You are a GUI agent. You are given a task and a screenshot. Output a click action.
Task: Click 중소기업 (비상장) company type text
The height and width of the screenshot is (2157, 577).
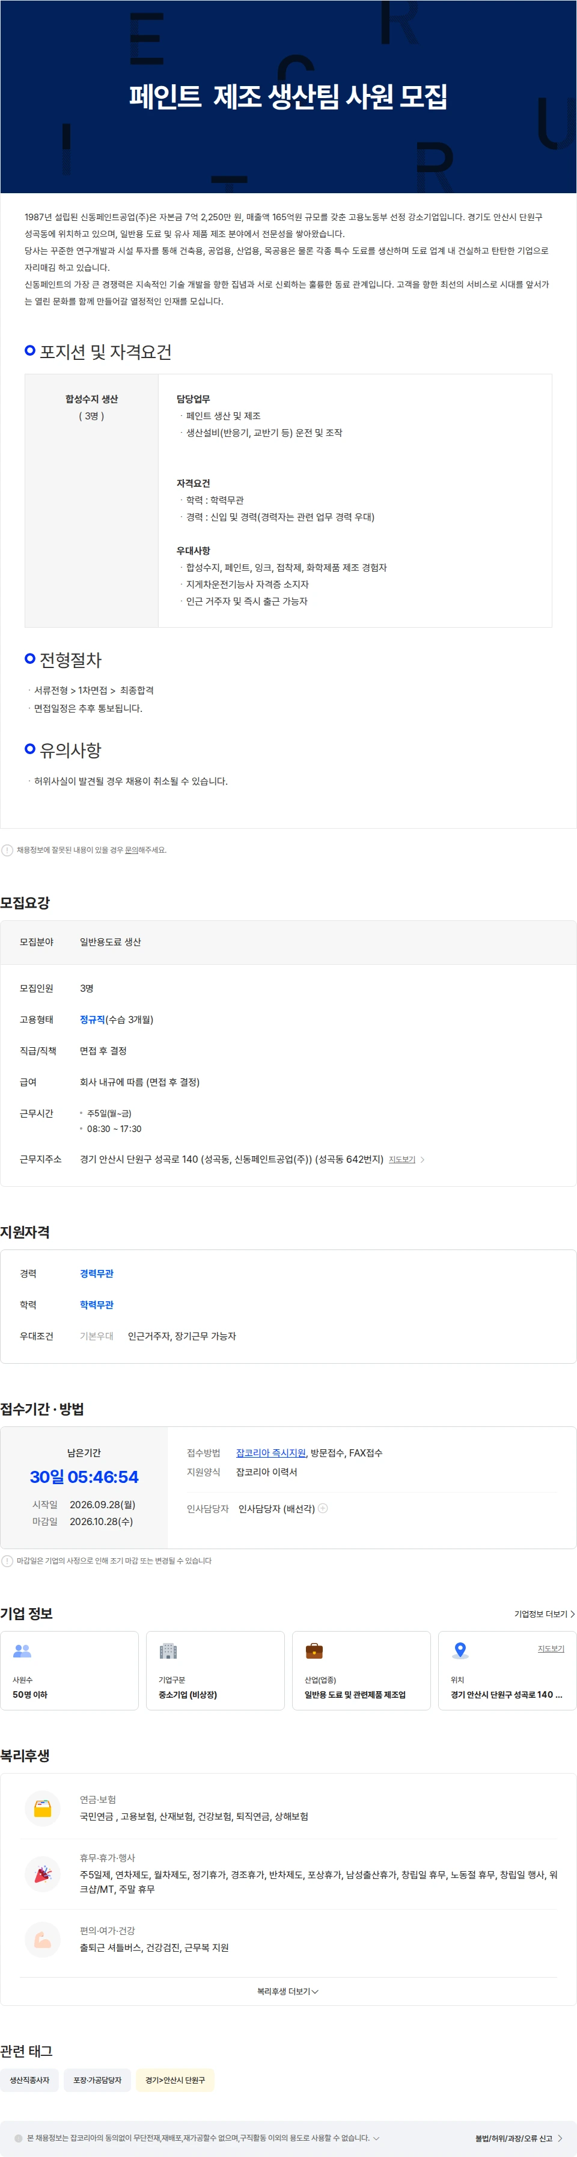point(188,1695)
